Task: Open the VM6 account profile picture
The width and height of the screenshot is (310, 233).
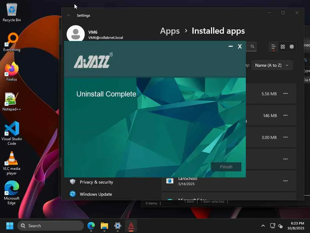Action: 75,34
